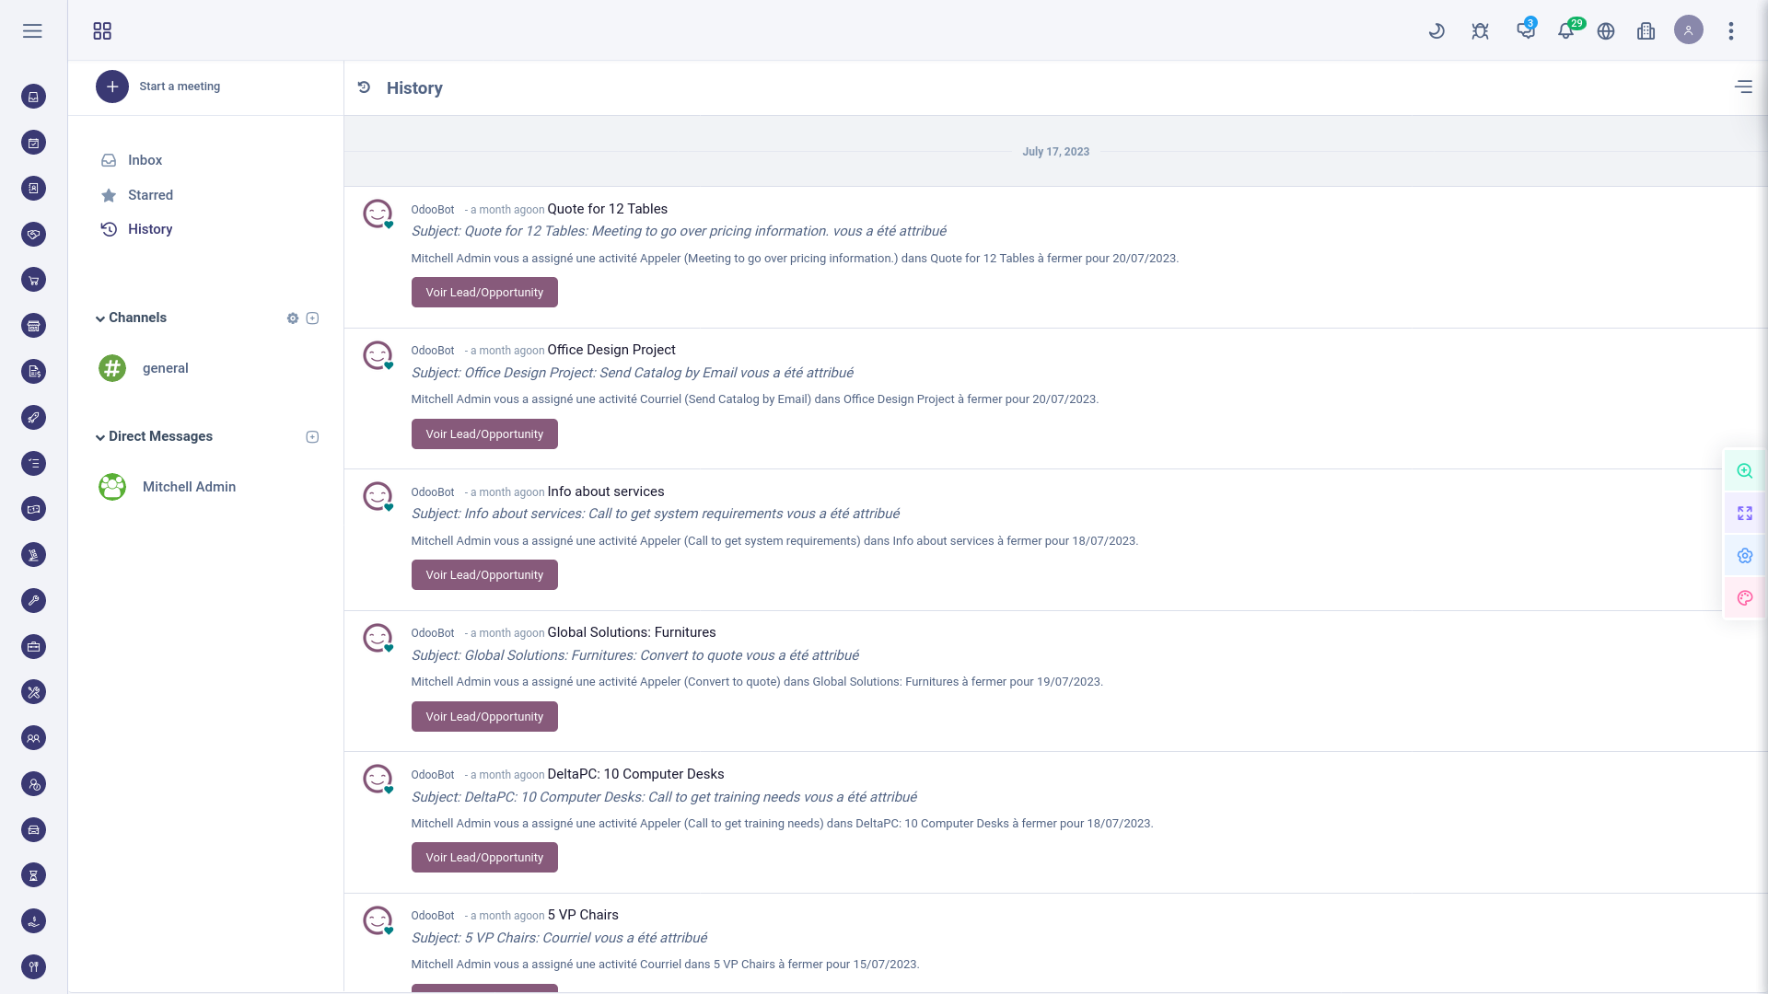Open the pink color palette customizer

click(1745, 598)
